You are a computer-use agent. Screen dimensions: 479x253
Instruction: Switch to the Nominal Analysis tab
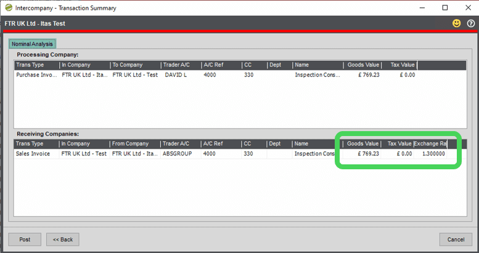[32, 44]
